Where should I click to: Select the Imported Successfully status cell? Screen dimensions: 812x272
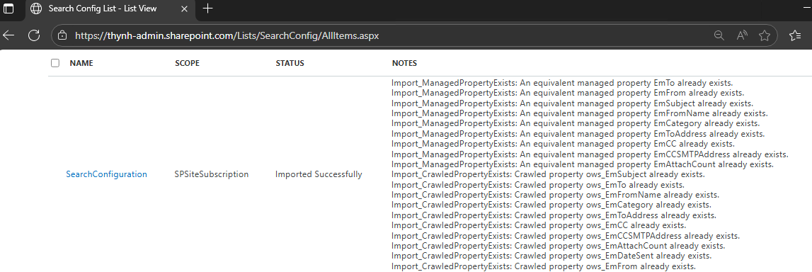[319, 174]
